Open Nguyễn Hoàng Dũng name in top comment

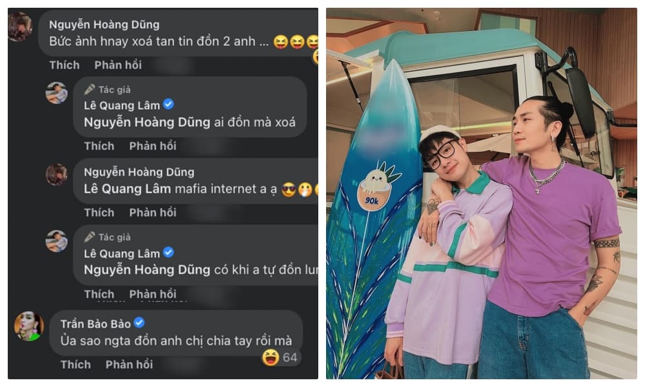tap(104, 25)
